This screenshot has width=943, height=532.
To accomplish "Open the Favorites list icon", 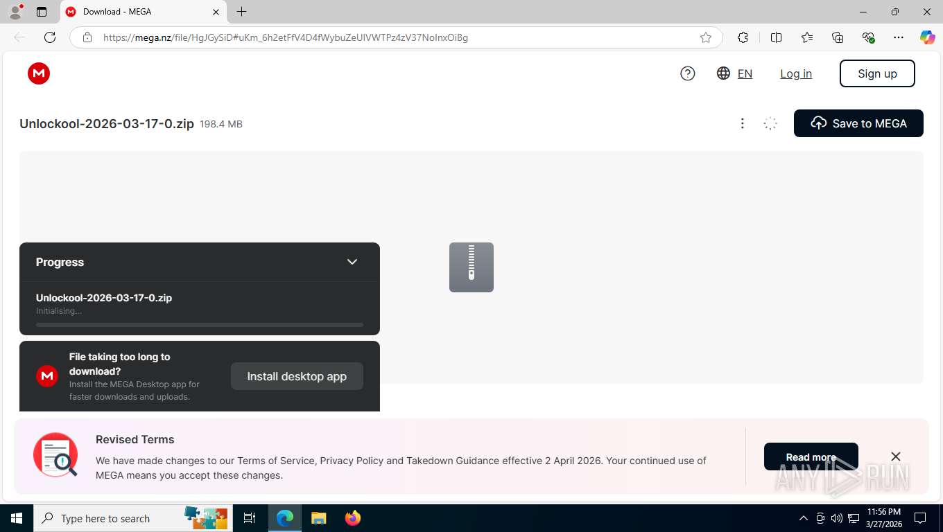I will tap(807, 37).
